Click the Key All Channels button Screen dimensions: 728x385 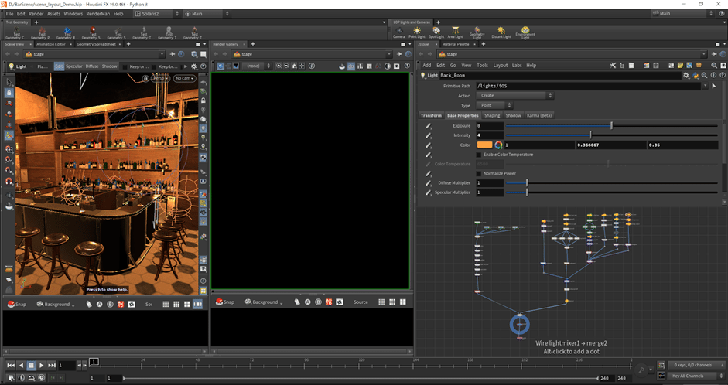(x=687, y=376)
